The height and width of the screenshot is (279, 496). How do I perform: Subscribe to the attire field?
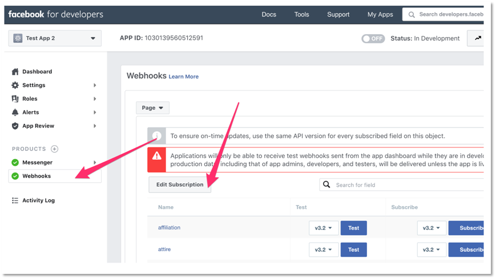click(x=466, y=249)
